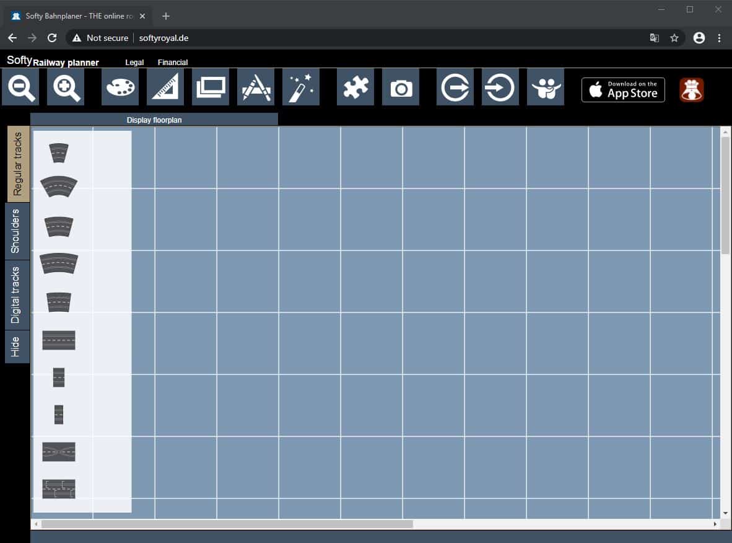Image resolution: width=732 pixels, height=543 pixels.
Task: Click the export arrow icon
Action: pos(455,87)
